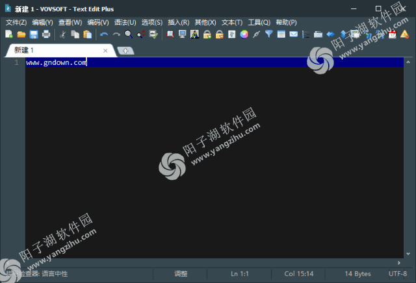The width and height of the screenshot is (416, 283).
Task: Click the 调整 status bar entry
Action: click(x=181, y=274)
